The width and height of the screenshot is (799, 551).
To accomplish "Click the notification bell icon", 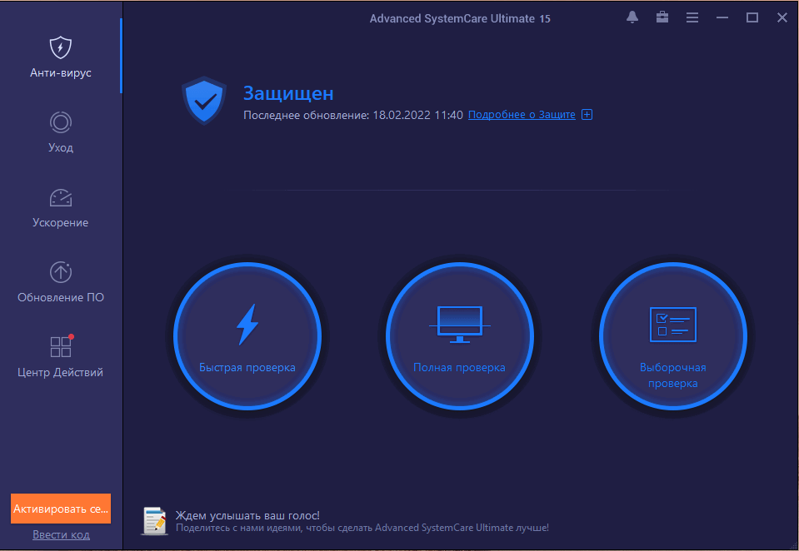I will 632,17.
